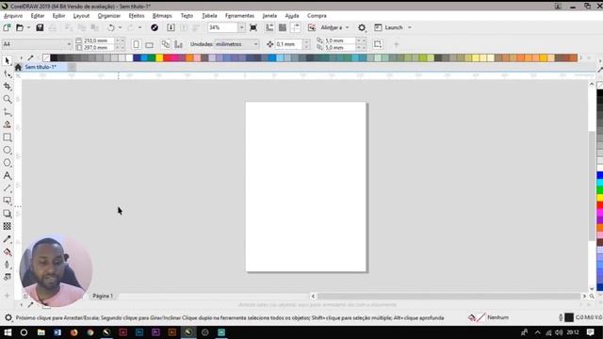This screenshot has width=603, height=339.
Task: Click the New document icon
Action: point(7,27)
